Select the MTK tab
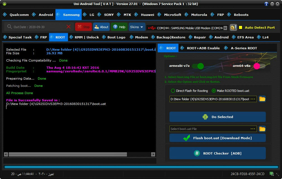The image size is (282, 179). 124,15
